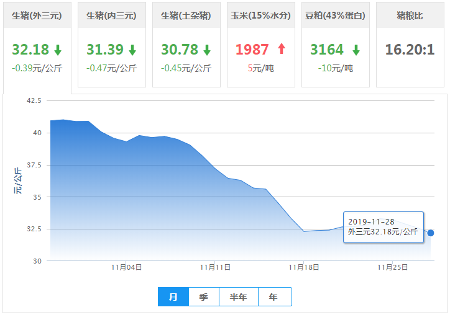Screen dimensions: 450x315
Task: Select the 生猪(外三元) tab
Action: click(x=37, y=15)
